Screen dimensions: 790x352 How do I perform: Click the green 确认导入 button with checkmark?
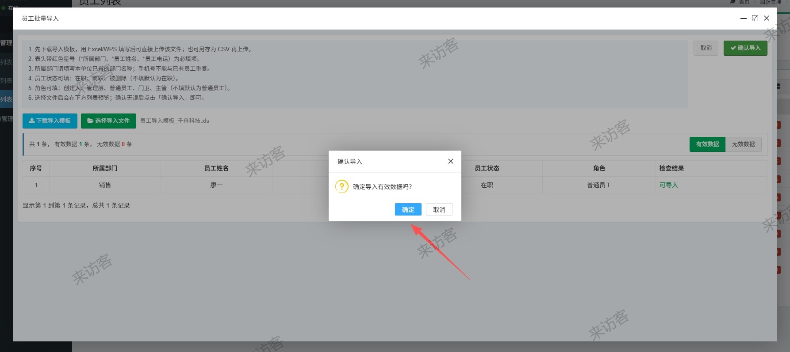point(745,48)
